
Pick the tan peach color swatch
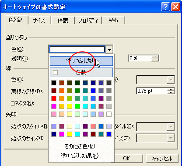[x=62, y=114]
